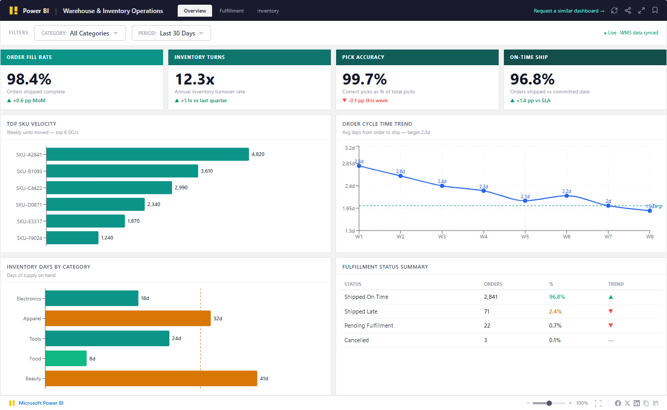
Task: Click the W3 data point labeled 2.4d
Action: [442, 186]
